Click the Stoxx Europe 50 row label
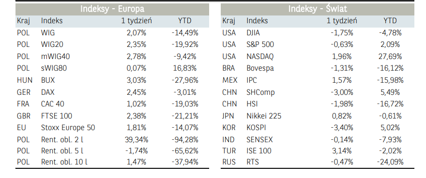 click(68, 128)
